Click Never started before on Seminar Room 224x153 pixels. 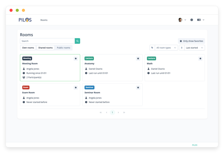(x=99, y=102)
